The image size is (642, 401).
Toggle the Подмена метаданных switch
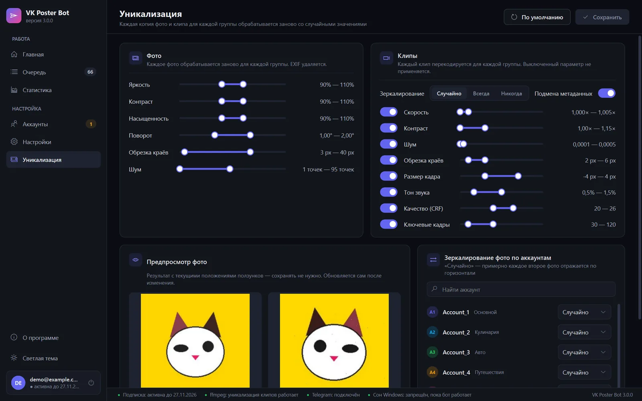click(607, 93)
